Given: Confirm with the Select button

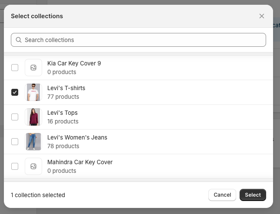Looking at the screenshot, I should coord(253,195).
